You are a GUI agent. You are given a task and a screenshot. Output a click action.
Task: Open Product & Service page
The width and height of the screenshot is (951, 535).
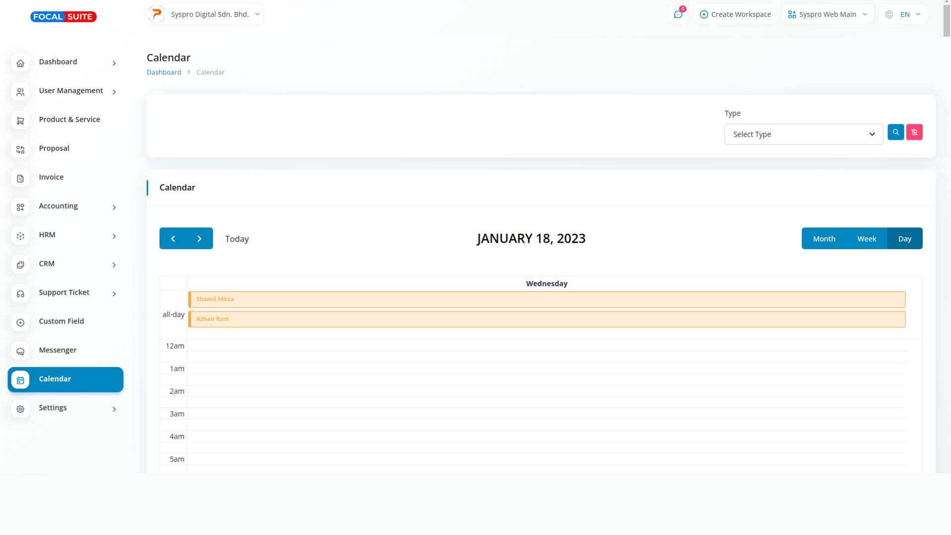pyautogui.click(x=69, y=119)
